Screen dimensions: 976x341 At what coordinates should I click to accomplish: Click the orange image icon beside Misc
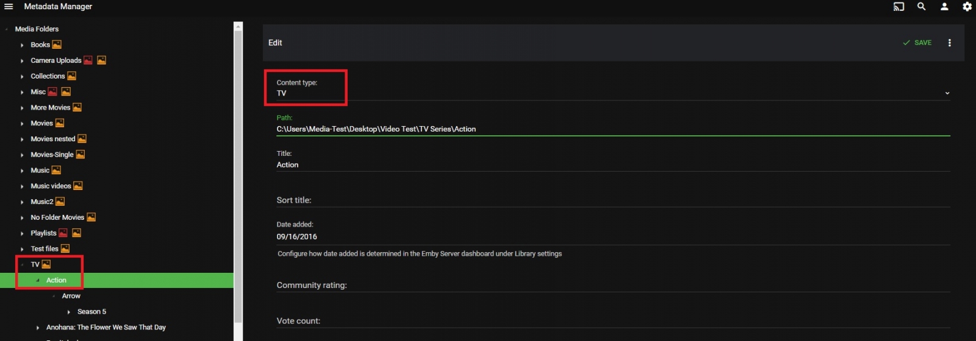pyautogui.click(x=66, y=92)
